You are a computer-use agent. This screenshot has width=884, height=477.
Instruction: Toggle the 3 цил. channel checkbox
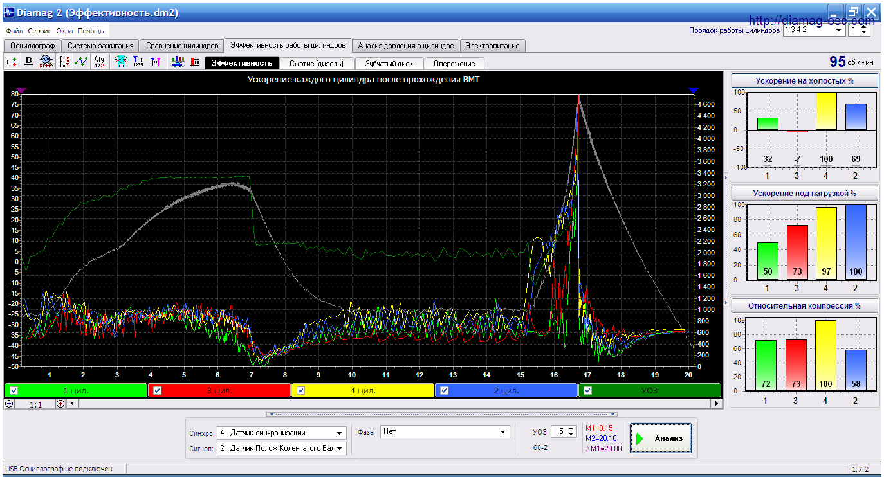(x=158, y=390)
